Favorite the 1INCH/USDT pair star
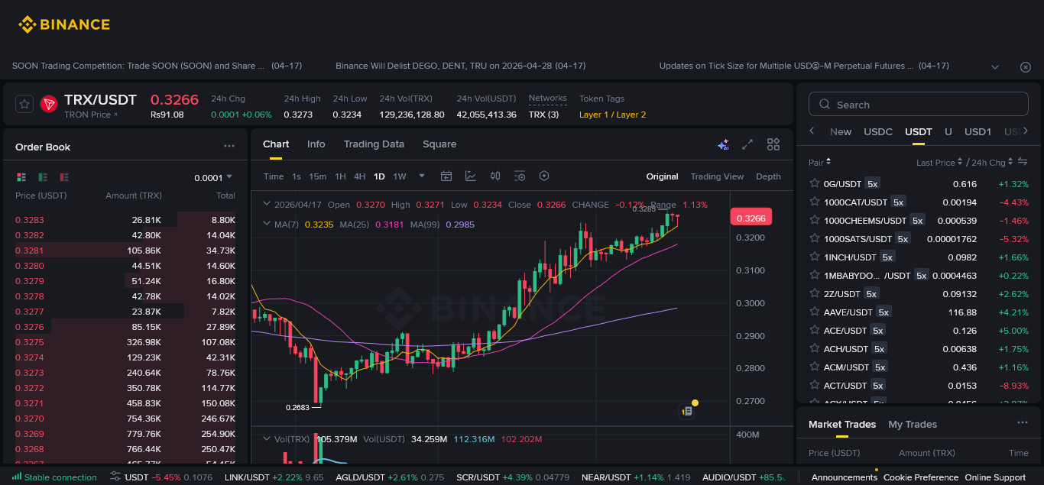 [814, 257]
